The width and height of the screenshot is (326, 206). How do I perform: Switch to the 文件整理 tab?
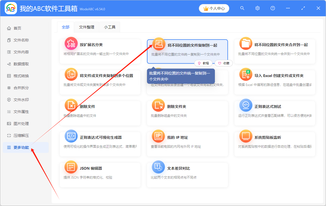tap(86, 27)
